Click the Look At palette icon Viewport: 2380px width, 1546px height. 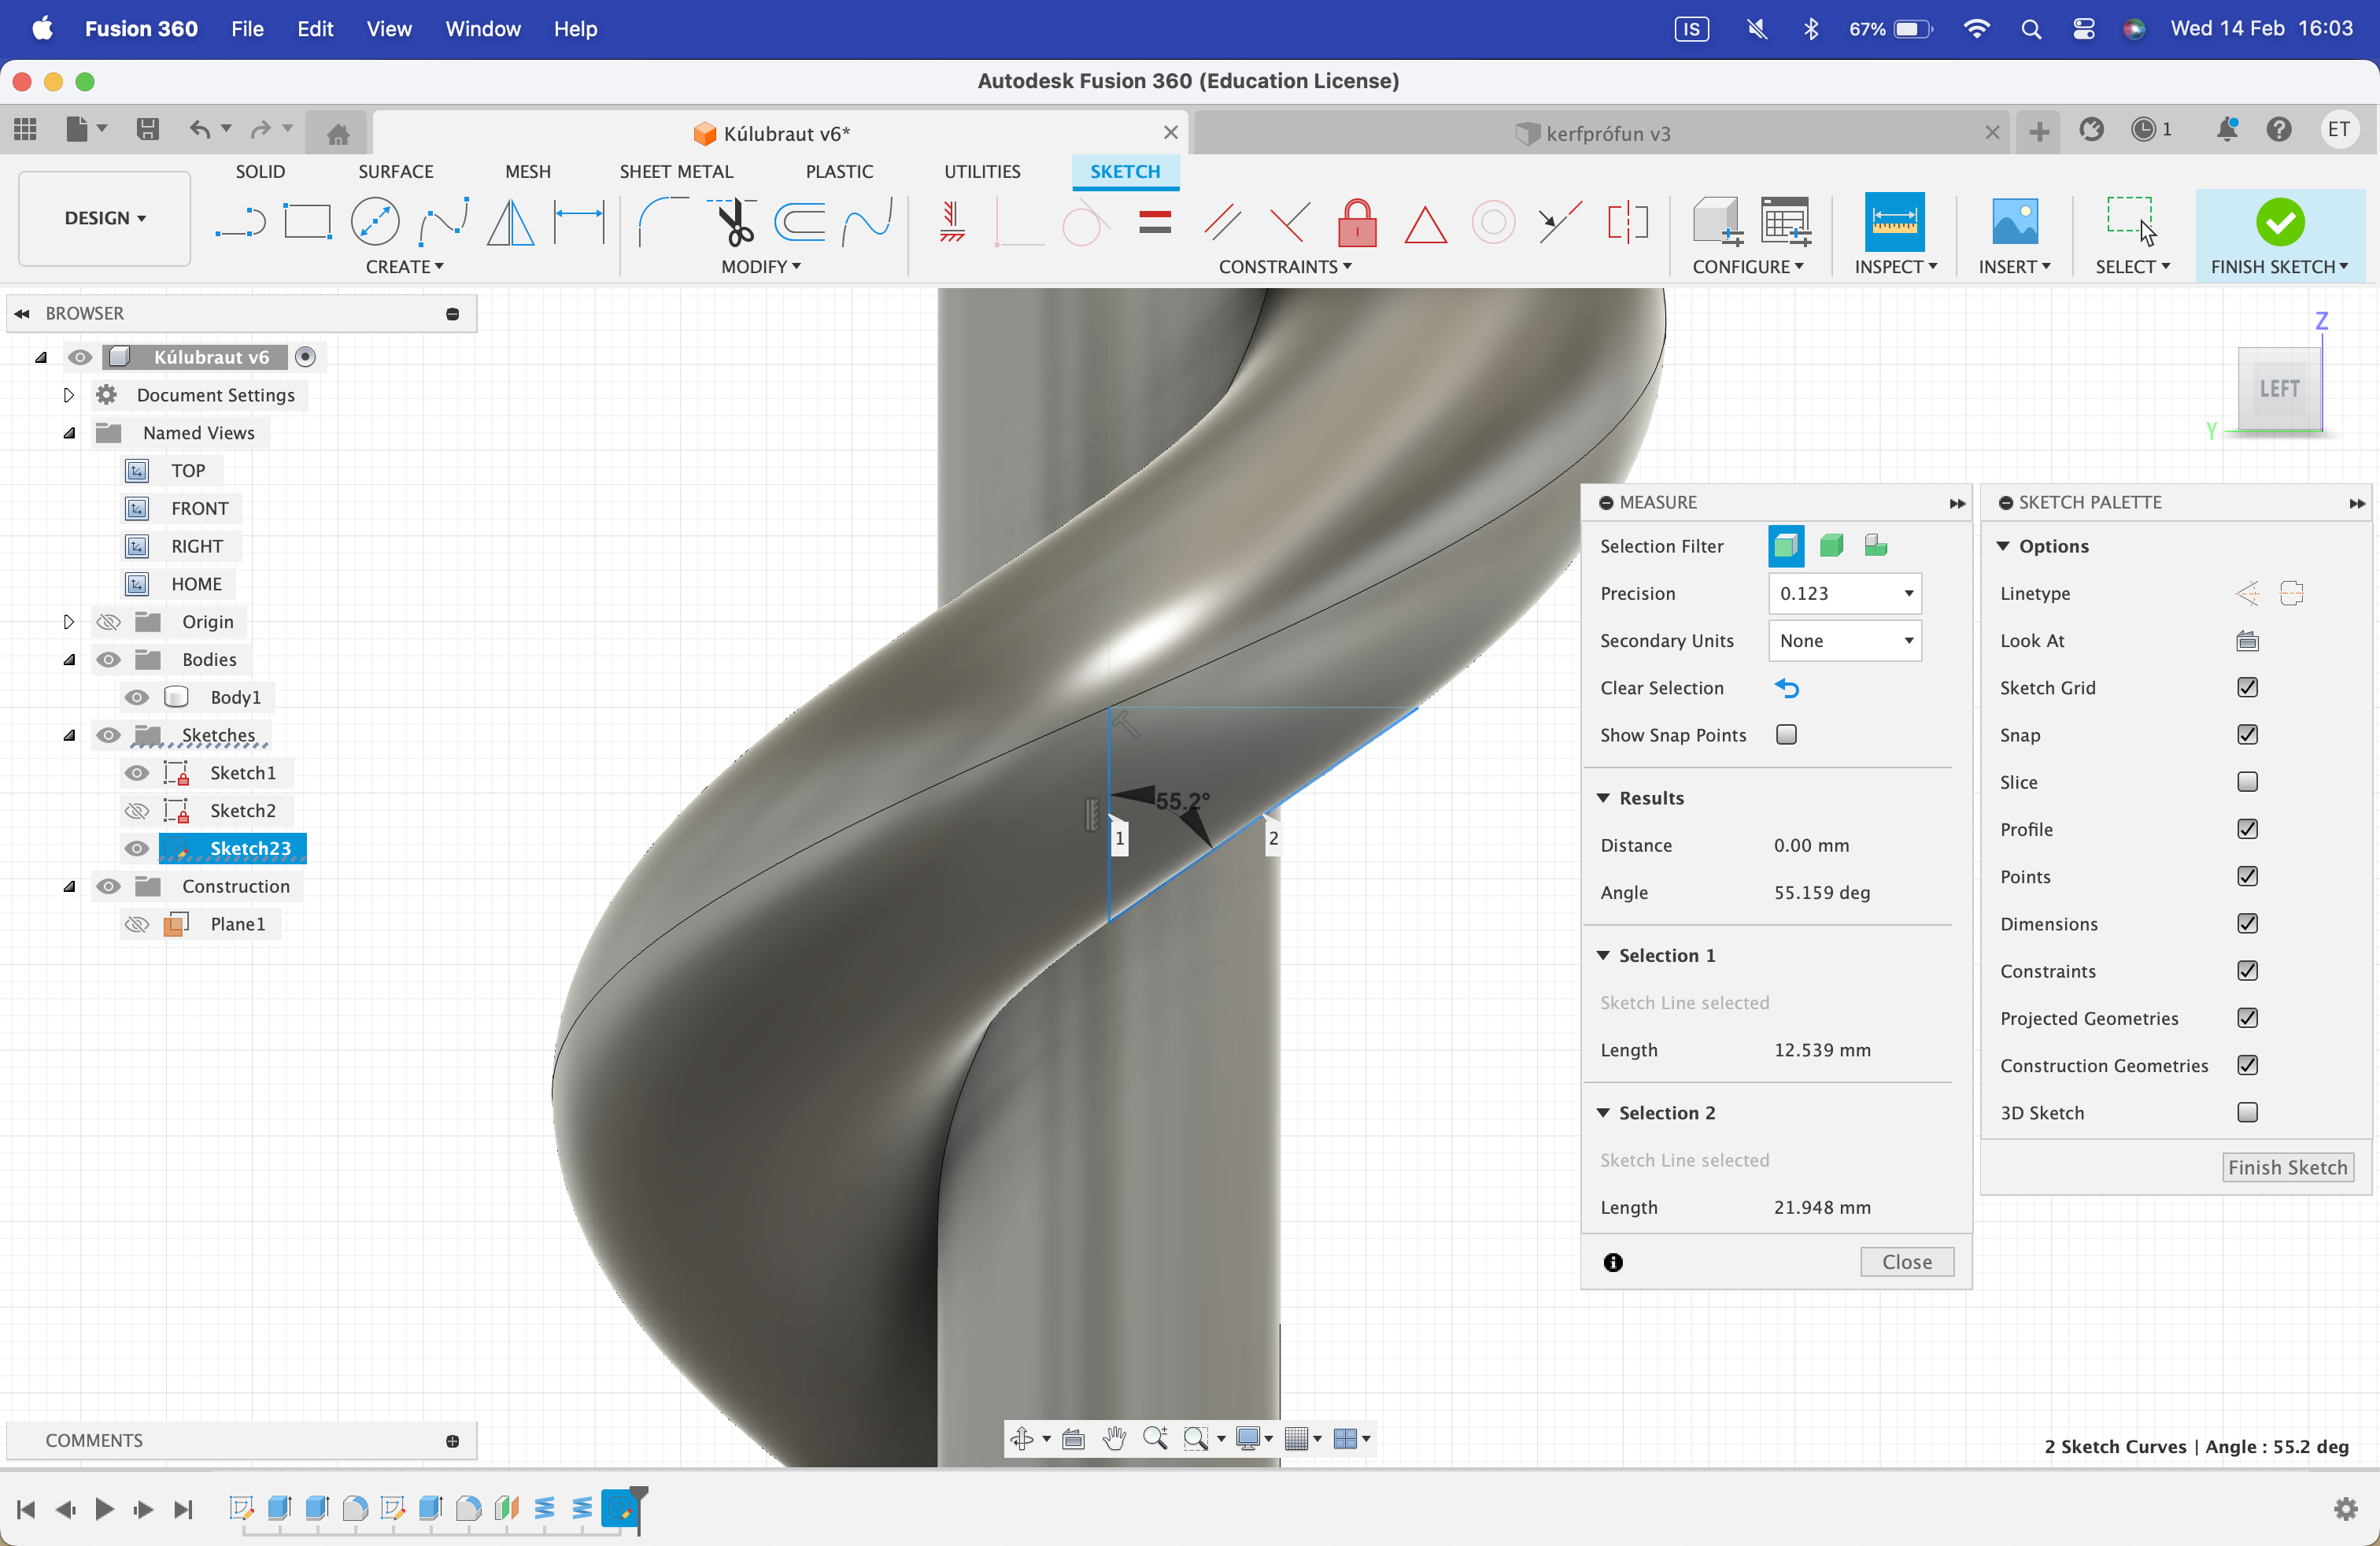(x=2247, y=641)
